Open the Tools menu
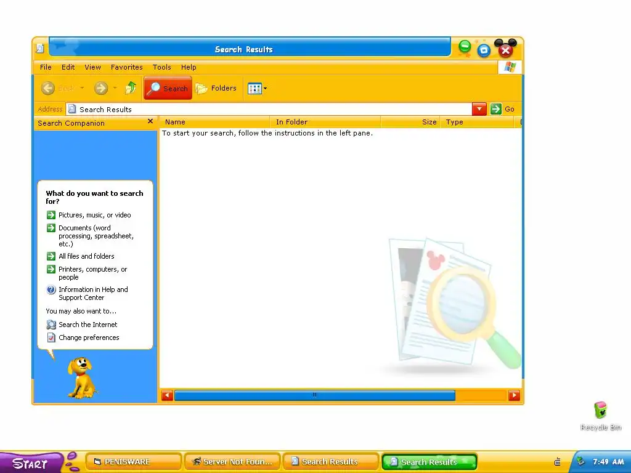 pyautogui.click(x=162, y=67)
